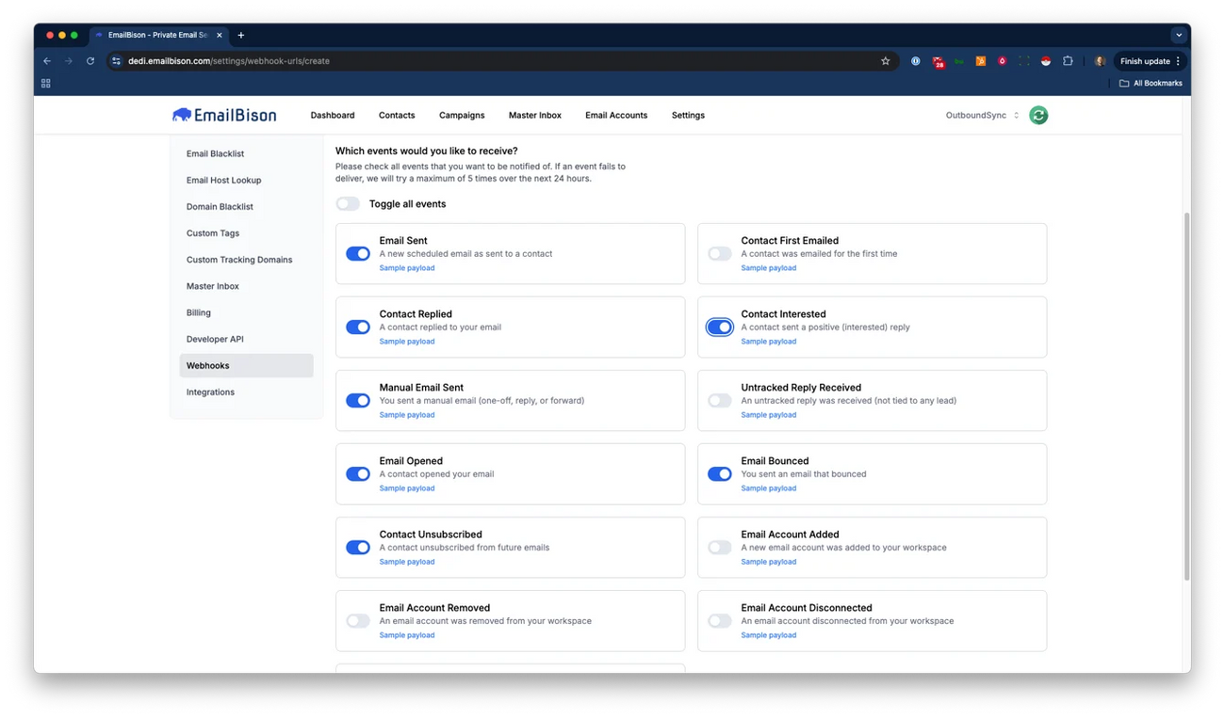Click the vertical page scrollbar
Viewport: 1225px width, 718px height.
pyautogui.click(x=1185, y=376)
